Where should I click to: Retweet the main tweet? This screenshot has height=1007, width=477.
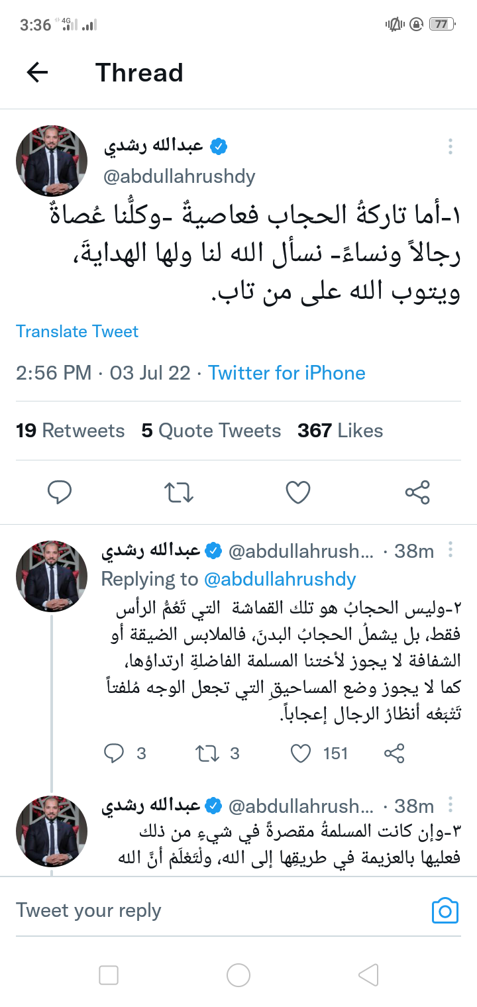tap(178, 492)
